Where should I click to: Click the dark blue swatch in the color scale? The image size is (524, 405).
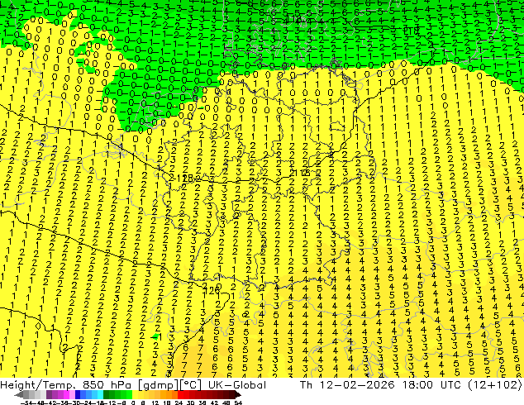[78, 394]
